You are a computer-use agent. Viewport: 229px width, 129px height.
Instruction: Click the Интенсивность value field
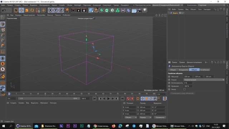point(189,83)
